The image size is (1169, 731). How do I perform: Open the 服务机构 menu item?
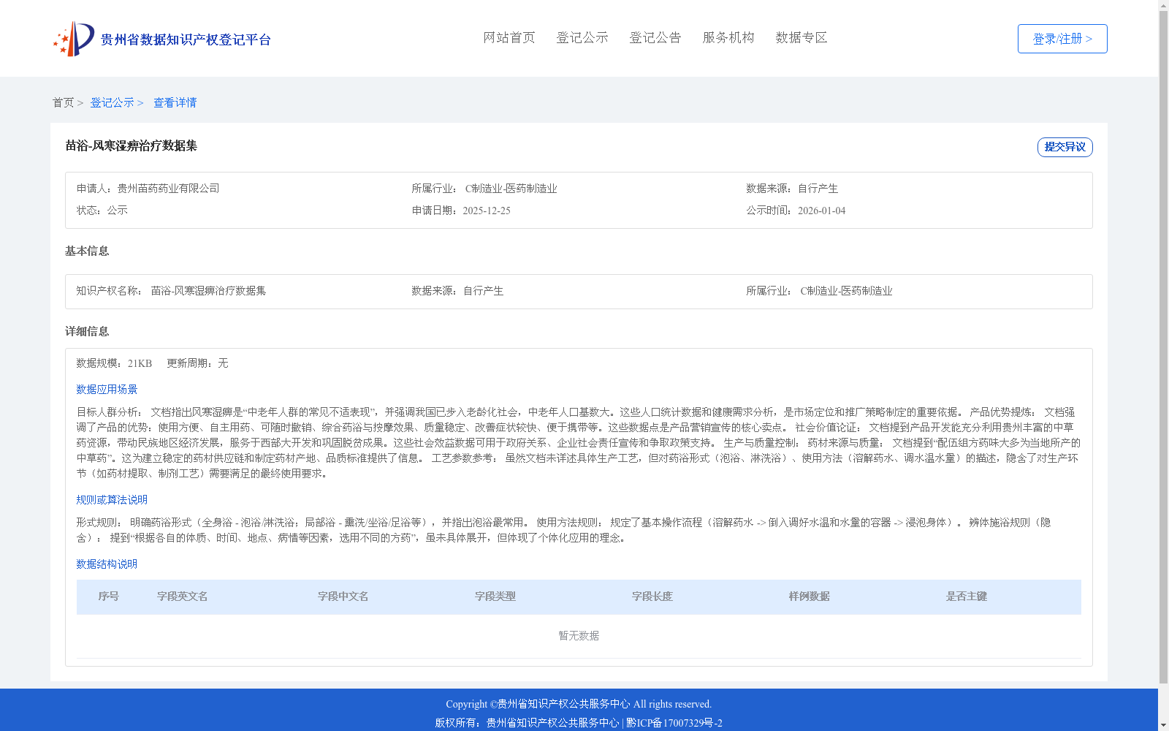[728, 37]
